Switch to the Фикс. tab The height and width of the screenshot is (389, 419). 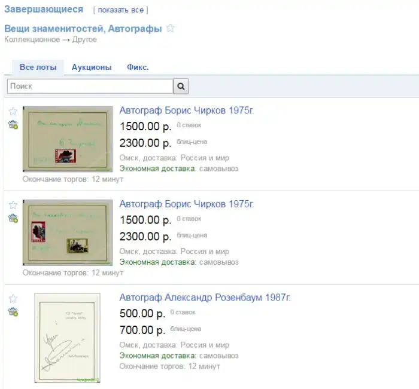138,68
